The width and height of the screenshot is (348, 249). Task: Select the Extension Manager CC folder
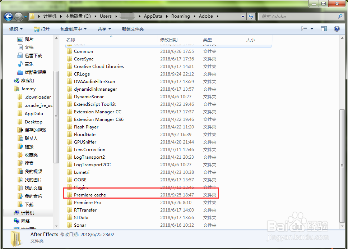[98, 112]
